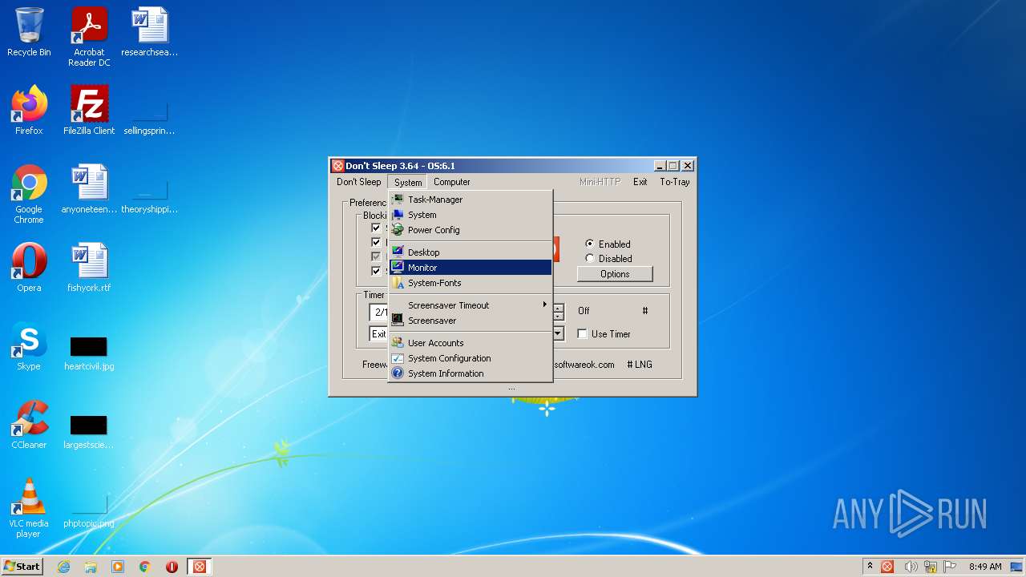The width and height of the screenshot is (1026, 577).
Task: Open Windows Explorer taskbar icon
Action: click(x=91, y=567)
